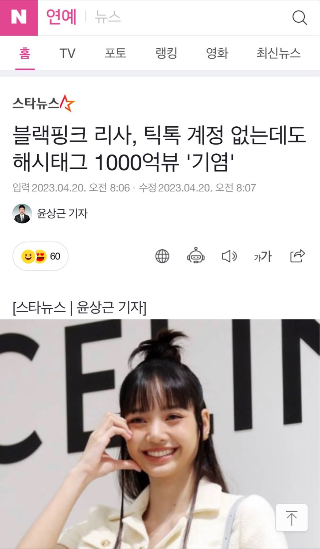The image size is (320, 549).
Task: Change font size with 가가 icon
Action: pos(263,256)
